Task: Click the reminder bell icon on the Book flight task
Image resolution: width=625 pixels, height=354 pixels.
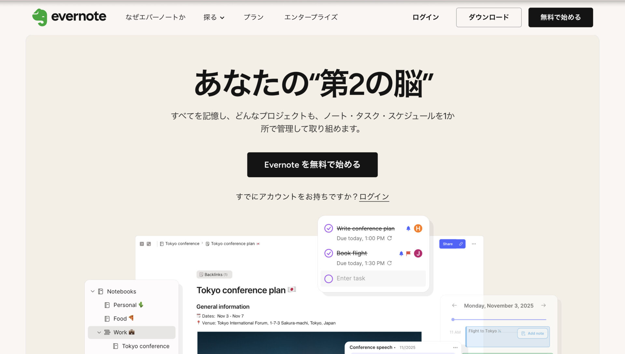Action: pyautogui.click(x=401, y=253)
